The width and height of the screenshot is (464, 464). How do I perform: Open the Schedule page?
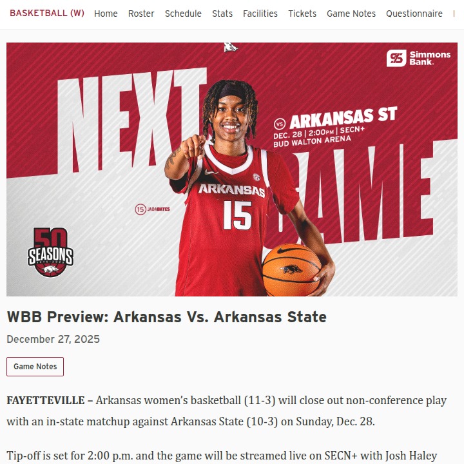(x=183, y=14)
